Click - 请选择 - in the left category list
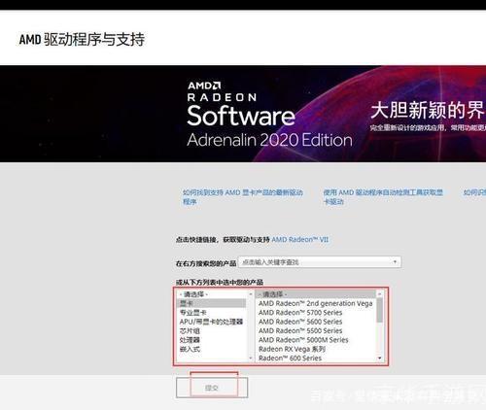Image resolution: width=486 pixels, height=410 pixels. (211, 294)
